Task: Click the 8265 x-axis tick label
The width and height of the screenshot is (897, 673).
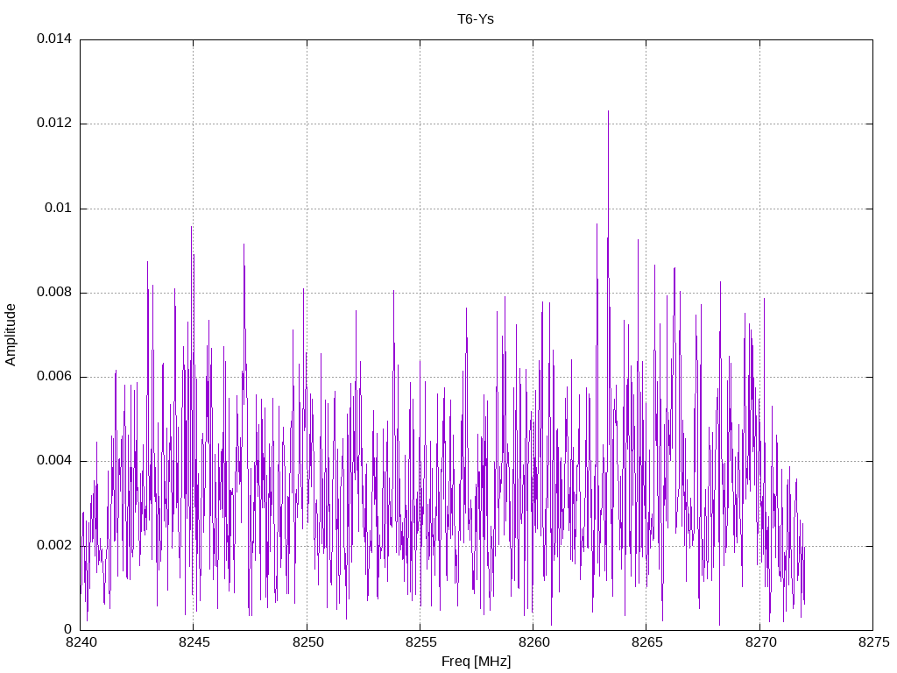Action: pyautogui.click(x=647, y=642)
